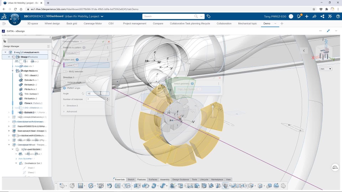Open Features to pattern three-dot menu
Viewport: 342px width, 192px height.
(x=108, y=47)
